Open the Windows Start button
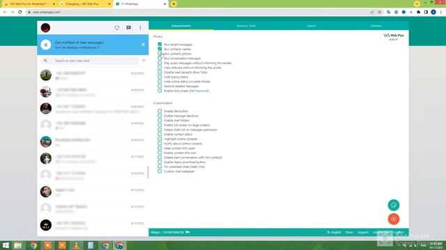Screen dimensions: 446x250 [x=6, y=245]
